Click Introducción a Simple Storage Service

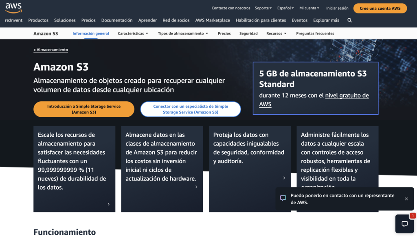coord(83,109)
